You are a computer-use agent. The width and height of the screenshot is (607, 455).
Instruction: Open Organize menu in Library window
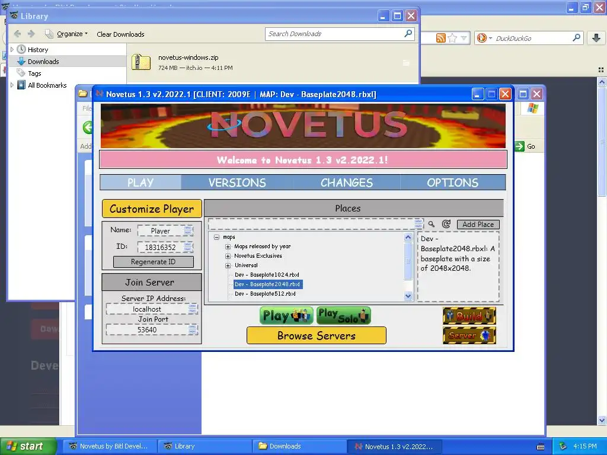pyautogui.click(x=67, y=34)
